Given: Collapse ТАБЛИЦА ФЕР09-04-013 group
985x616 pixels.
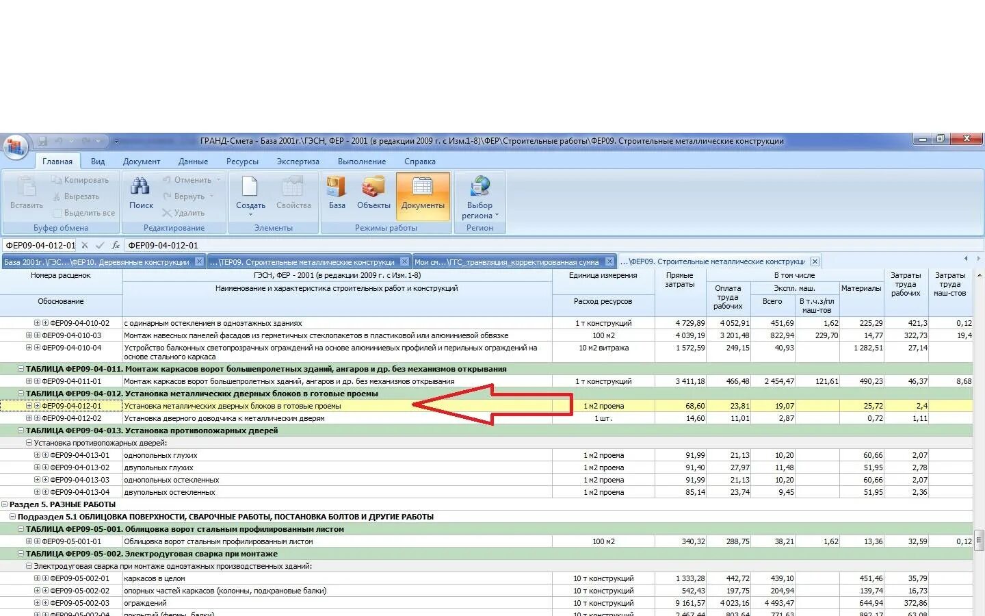Looking at the screenshot, I should pyautogui.click(x=21, y=431).
